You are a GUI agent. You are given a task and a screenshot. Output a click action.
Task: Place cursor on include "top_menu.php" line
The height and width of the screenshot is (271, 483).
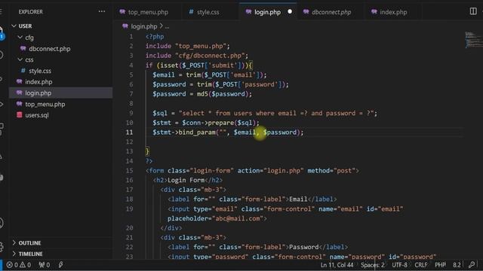coord(188,46)
